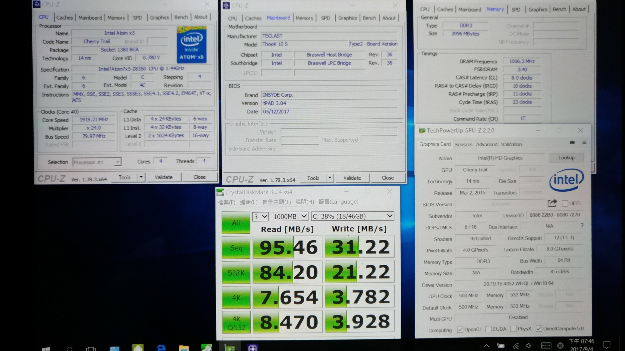The image size is (625, 351).
Task: Open the test count dropdown showing 3
Action: coord(260,216)
